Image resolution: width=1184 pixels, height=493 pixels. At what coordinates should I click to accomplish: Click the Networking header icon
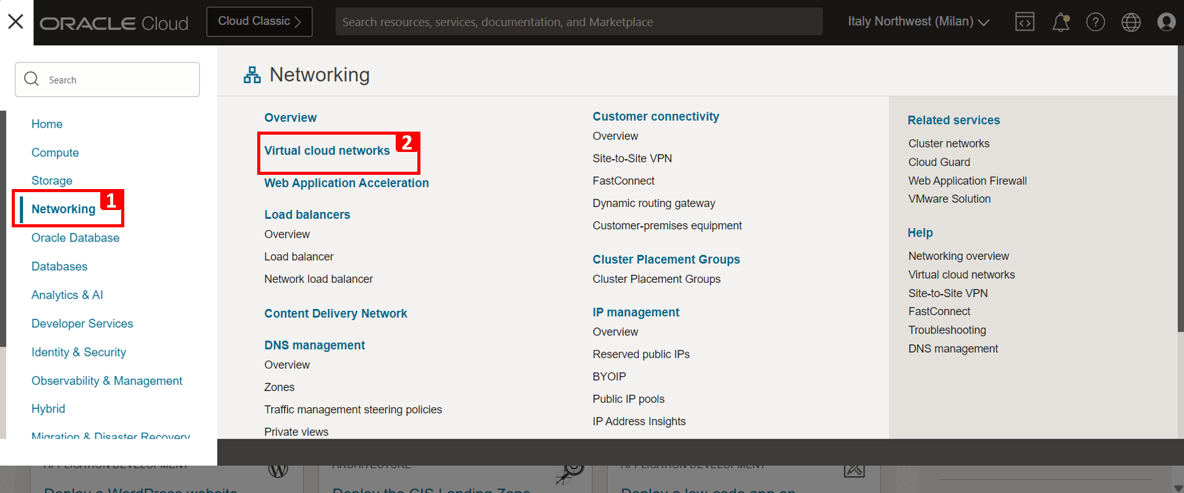[252, 75]
